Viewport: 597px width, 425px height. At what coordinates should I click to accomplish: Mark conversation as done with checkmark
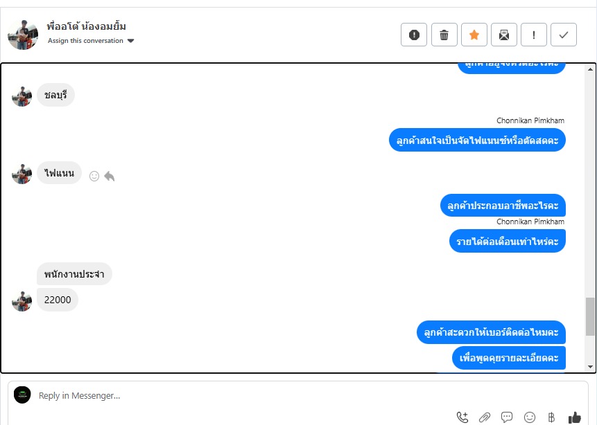564,35
